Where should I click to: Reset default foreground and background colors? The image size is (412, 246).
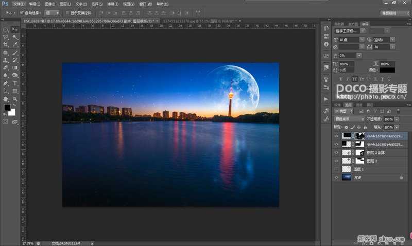(5, 114)
